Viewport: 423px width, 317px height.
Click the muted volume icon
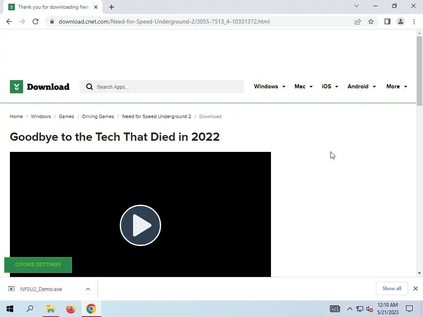click(370, 309)
